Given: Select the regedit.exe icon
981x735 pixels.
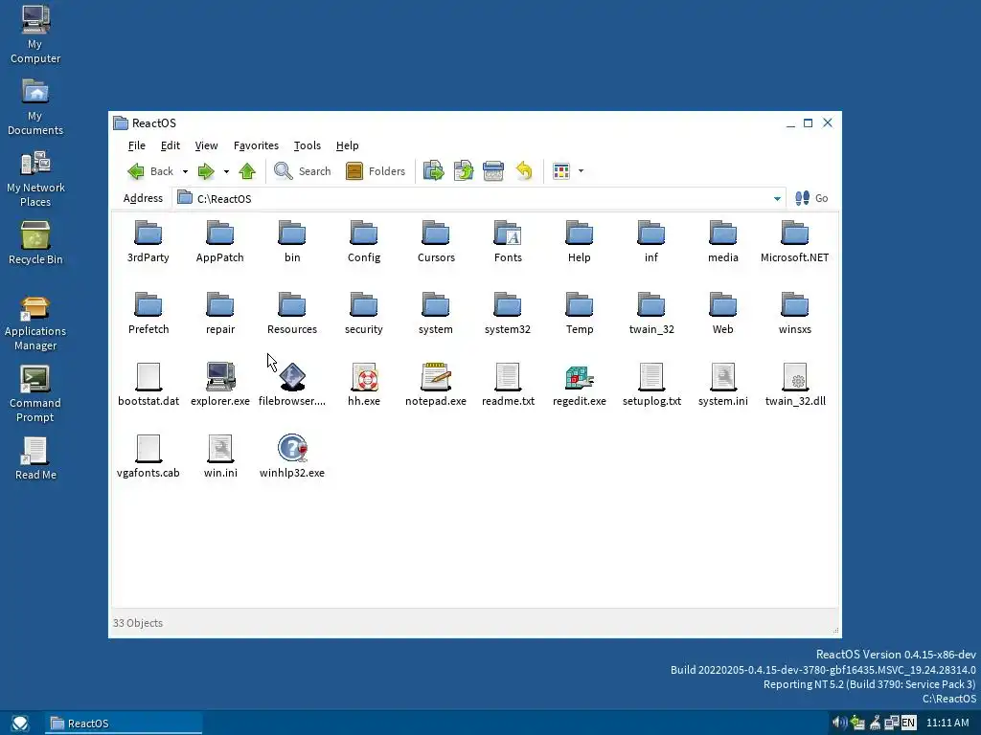Looking at the screenshot, I should (580, 377).
